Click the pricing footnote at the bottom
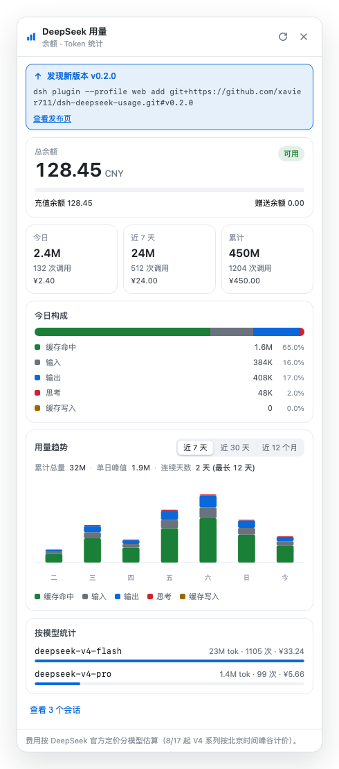This screenshot has height=769, width=339. [162, 740]
